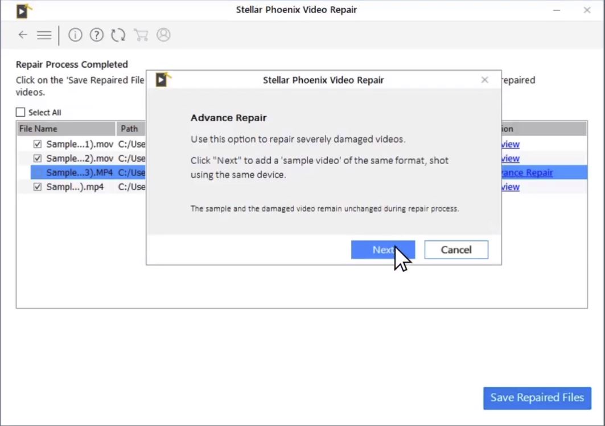Click the info icon in toolbar

[x=75, y=35]
